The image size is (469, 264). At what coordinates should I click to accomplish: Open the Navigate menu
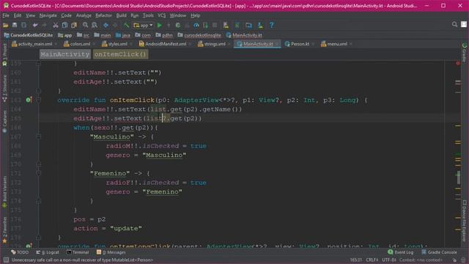pyautogui.click(x=48, y=15)
